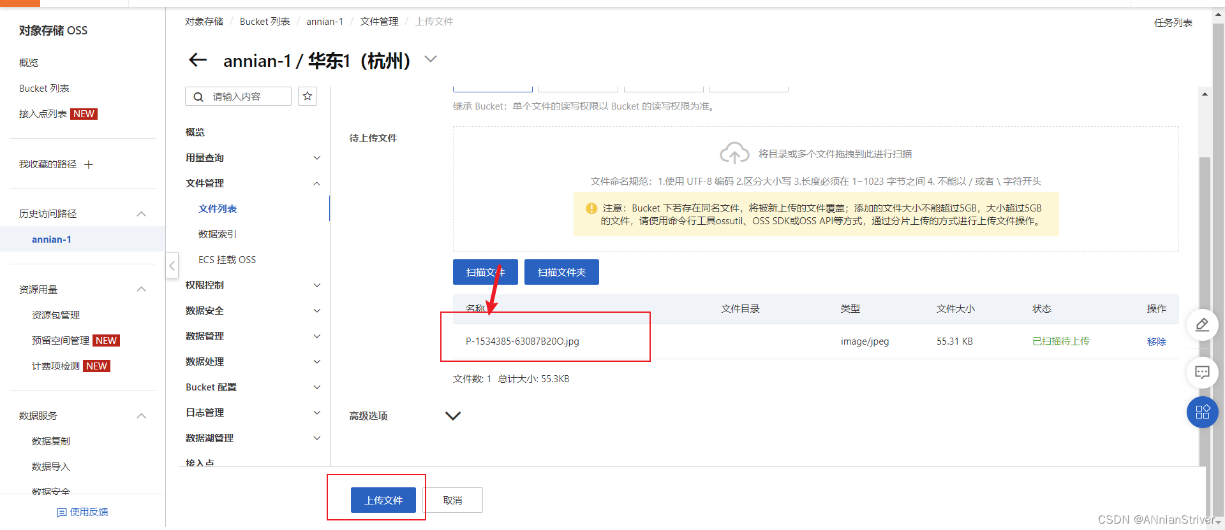Go back with the left arrow icon

tap(198, 60)
